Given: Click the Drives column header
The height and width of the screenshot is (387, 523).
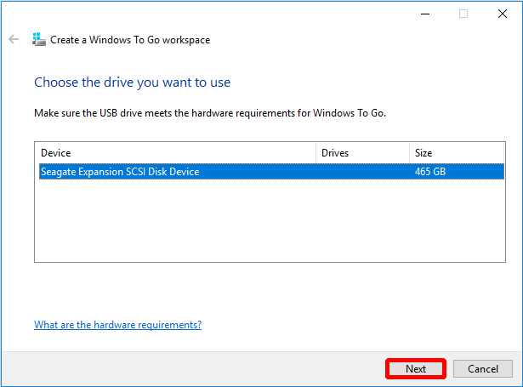Looking at the screenshot, I should (362, 153).
